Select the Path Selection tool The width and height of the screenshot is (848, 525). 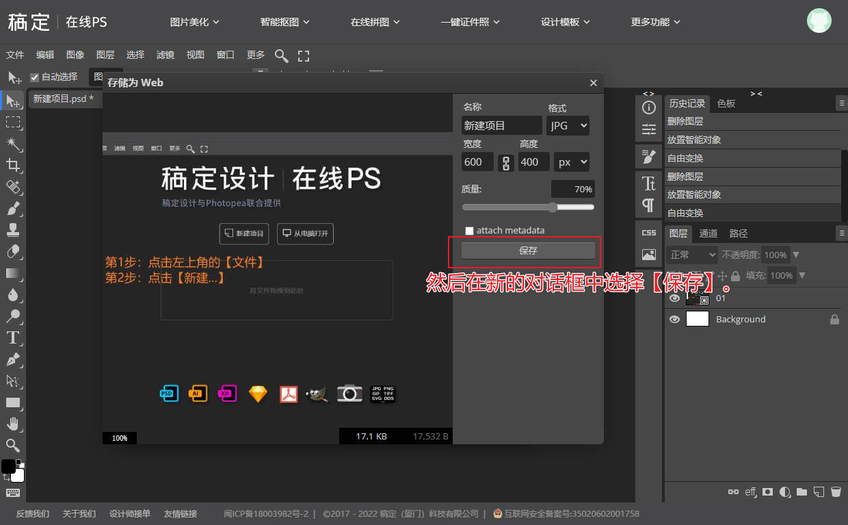point(13,381)
